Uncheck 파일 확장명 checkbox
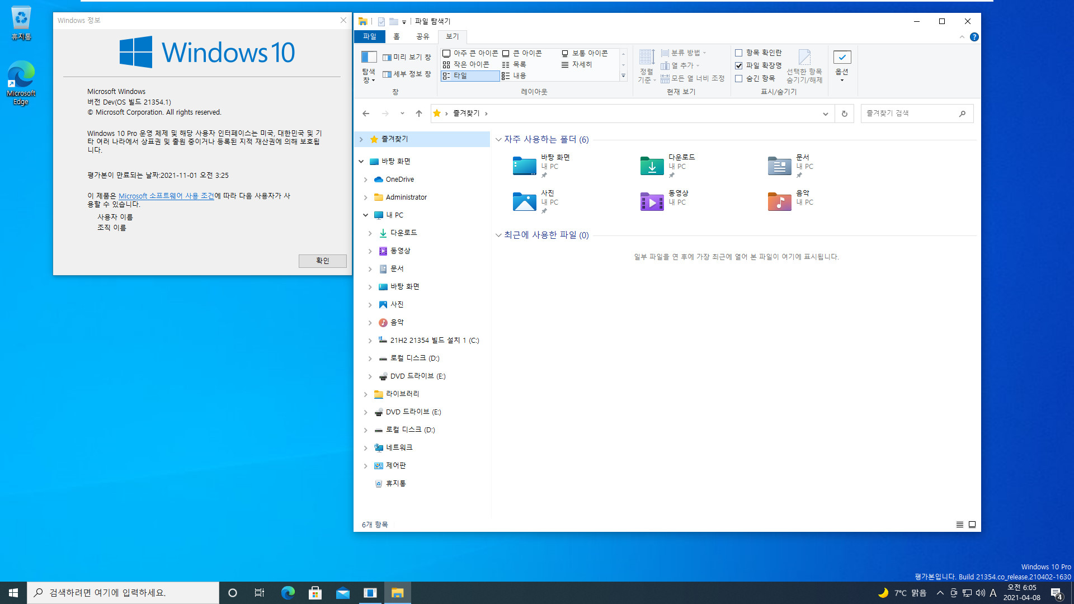 (738, 65)
